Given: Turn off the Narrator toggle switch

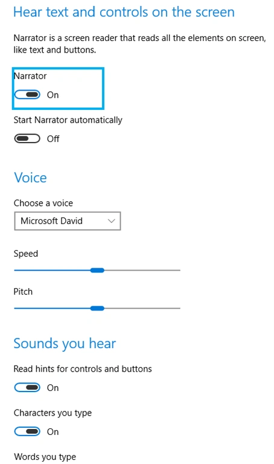Looking at the screenshot, I should coord(27,95).
